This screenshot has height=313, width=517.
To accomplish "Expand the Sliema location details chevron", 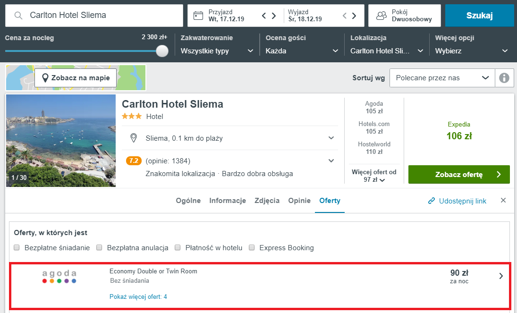I will click(331, 138).
